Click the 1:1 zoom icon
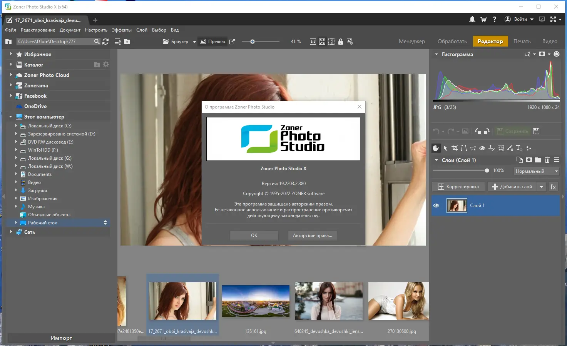 click(x=313, y=41)
